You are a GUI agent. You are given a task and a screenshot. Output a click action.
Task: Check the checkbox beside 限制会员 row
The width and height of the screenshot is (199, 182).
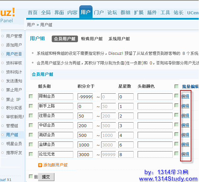click(31, 96)
